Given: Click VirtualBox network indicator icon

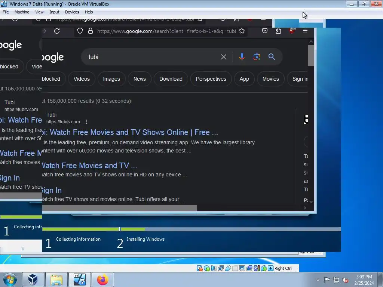Looking at the screenshot, I should (x=221, y=268).
